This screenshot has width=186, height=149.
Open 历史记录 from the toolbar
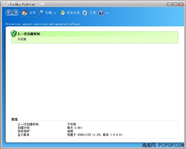tap(73, 13)
